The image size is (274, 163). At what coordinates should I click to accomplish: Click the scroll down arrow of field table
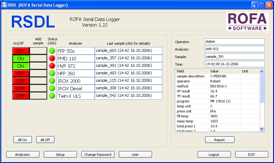pos(261,129)
